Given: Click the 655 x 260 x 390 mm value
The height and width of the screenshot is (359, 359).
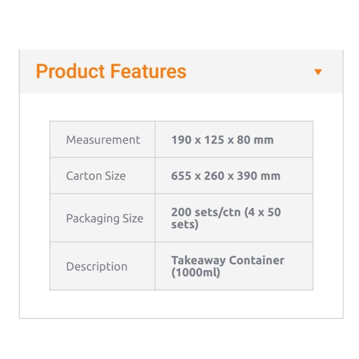Looking at the screenshot, I should click(x=226, y=175).
